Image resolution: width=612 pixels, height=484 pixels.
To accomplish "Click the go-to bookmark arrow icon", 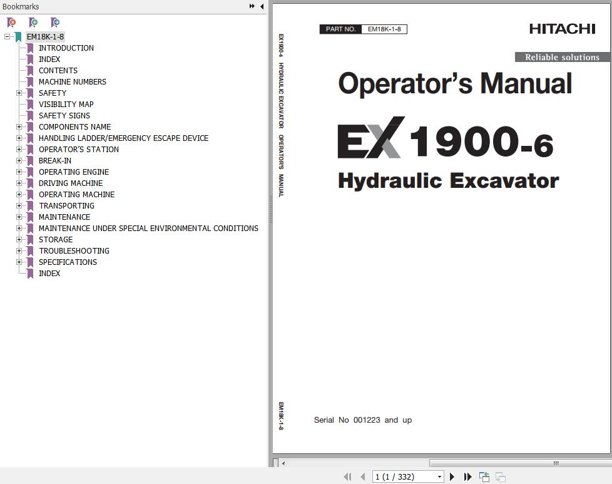I will point(55,23).
